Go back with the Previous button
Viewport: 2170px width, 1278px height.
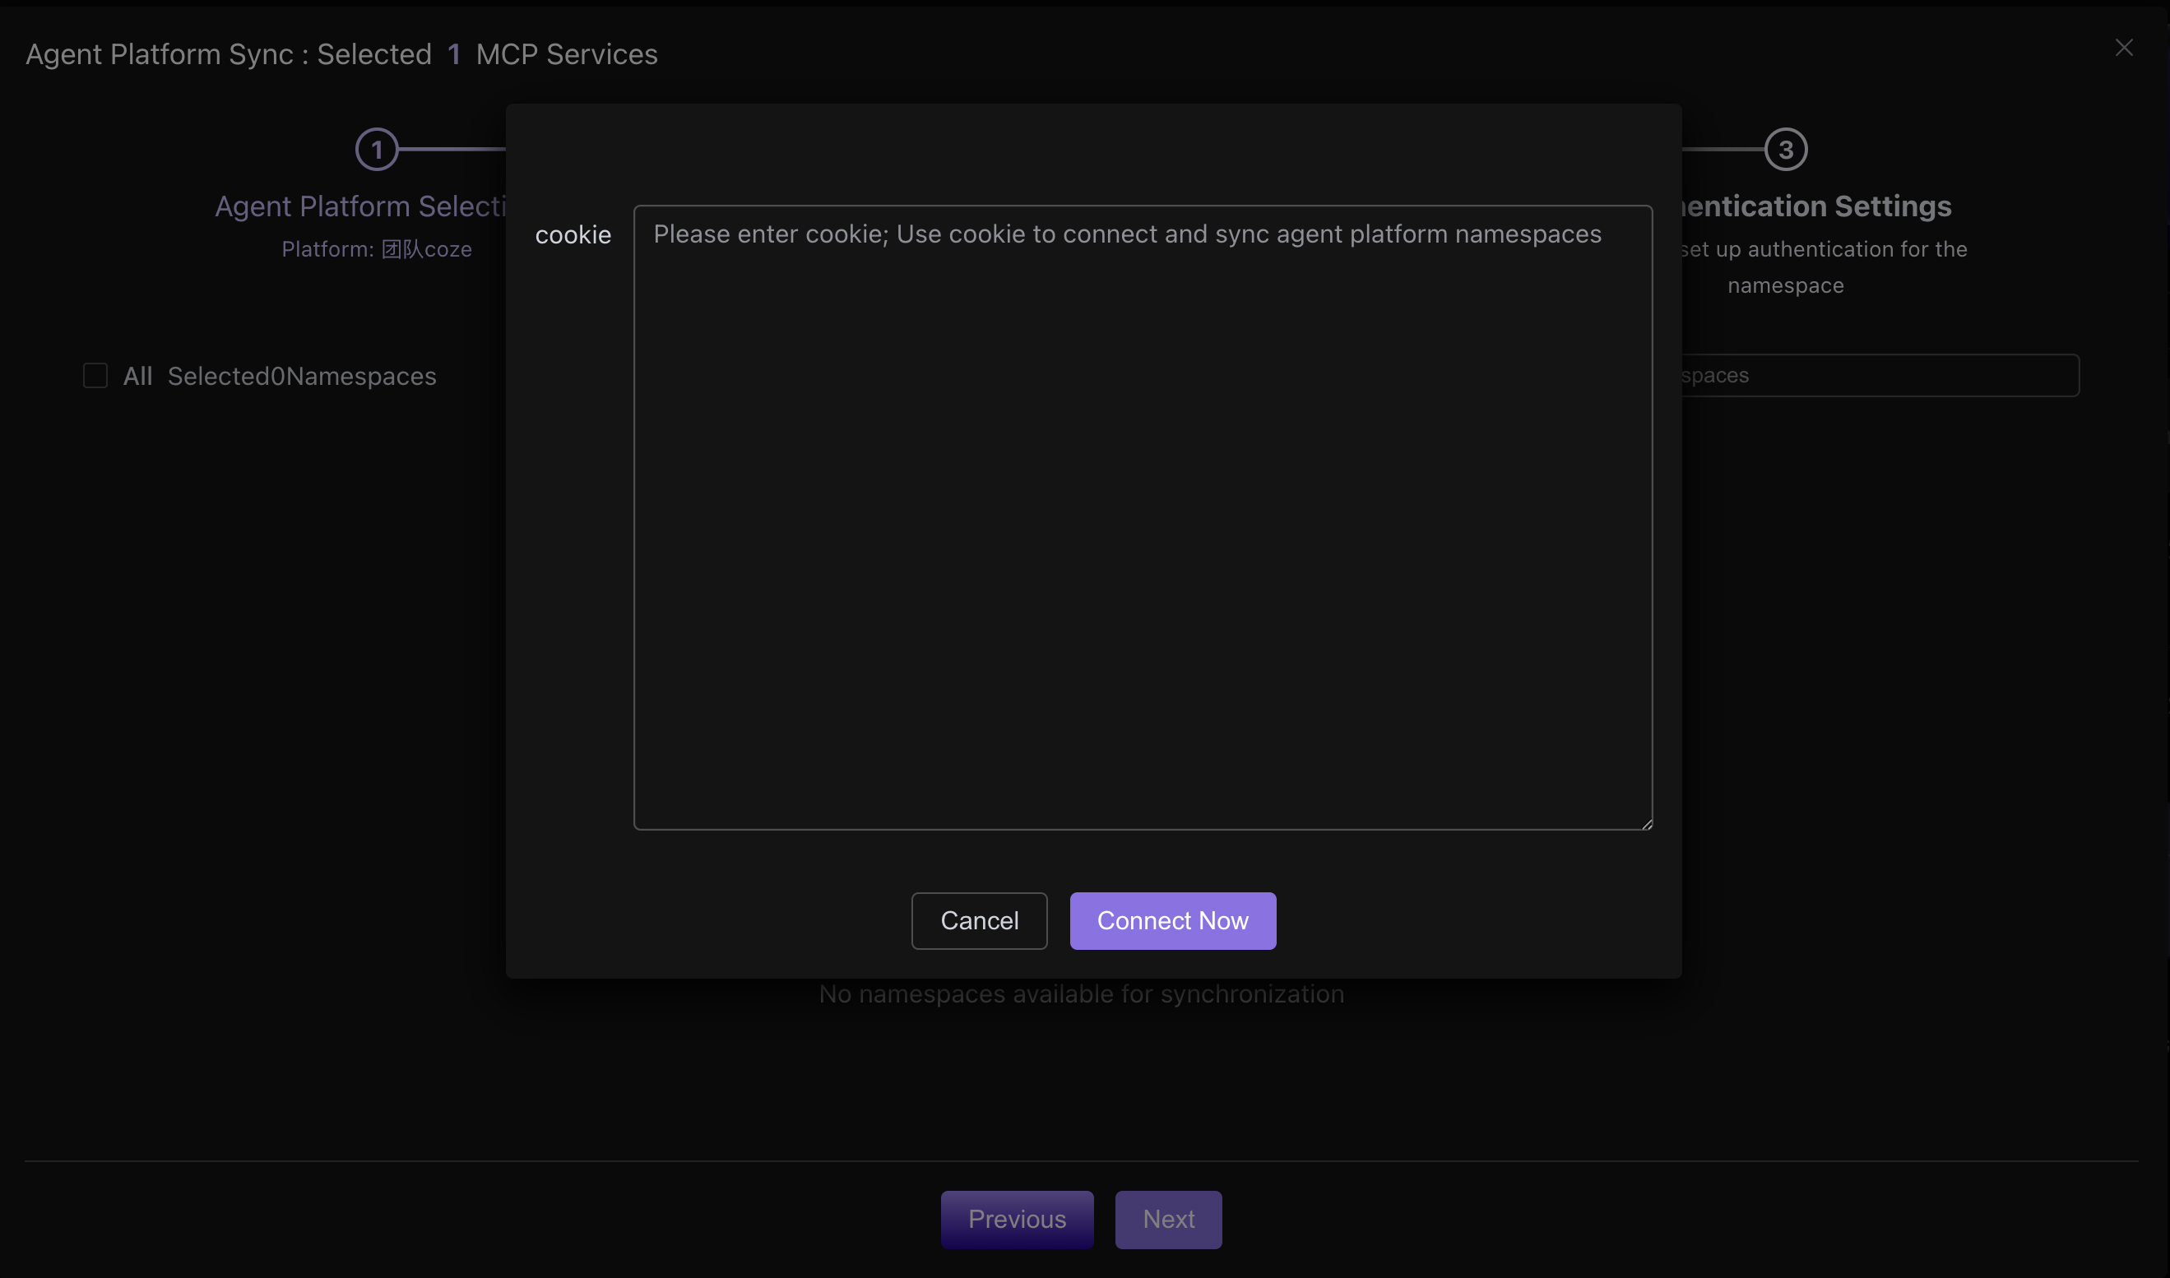[x=1017, y=1219]
